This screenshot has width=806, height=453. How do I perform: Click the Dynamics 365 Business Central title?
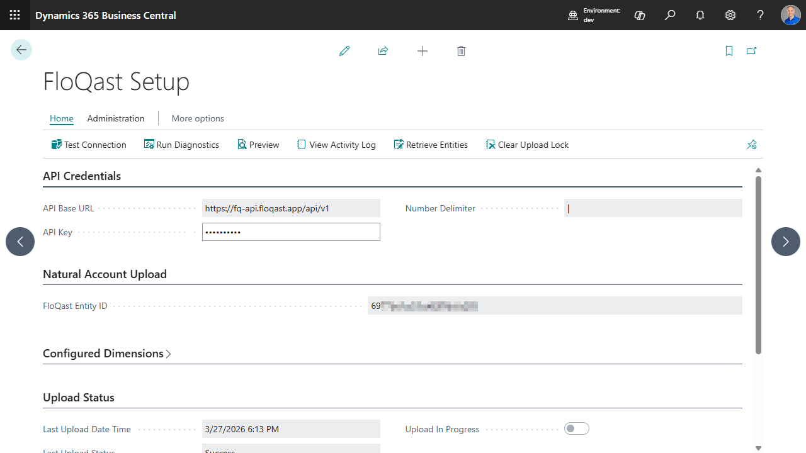click(x=106, y=15)
